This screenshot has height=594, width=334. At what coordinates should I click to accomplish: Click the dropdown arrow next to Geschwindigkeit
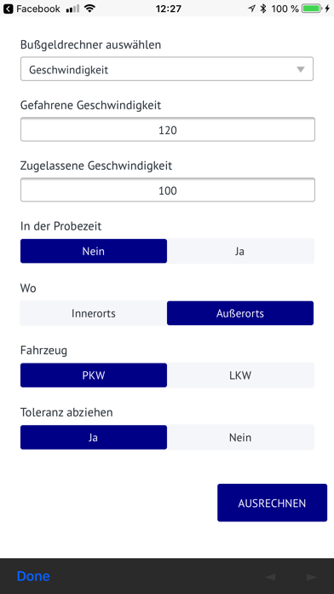tap(300, 70)
